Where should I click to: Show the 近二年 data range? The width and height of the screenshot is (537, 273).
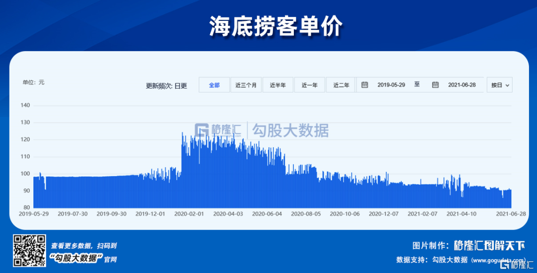[x=341, y=85]
